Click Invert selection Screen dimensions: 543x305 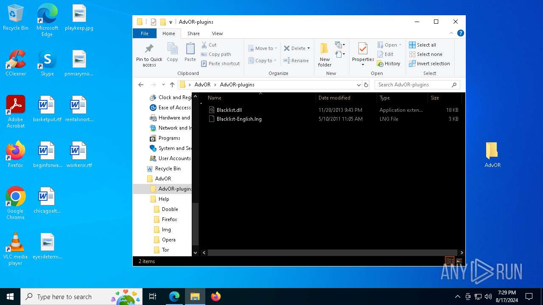pos(429,64)
